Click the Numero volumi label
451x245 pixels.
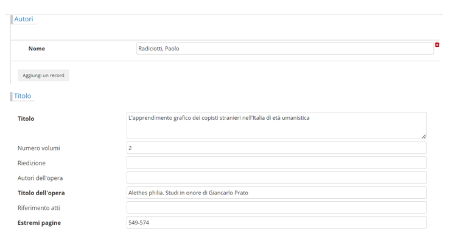(39, 148)
